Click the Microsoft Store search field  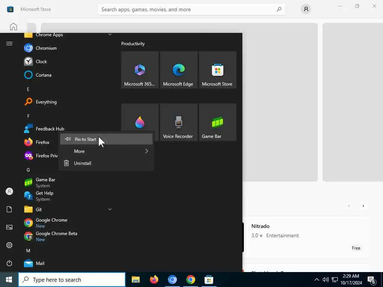[191, 9]
